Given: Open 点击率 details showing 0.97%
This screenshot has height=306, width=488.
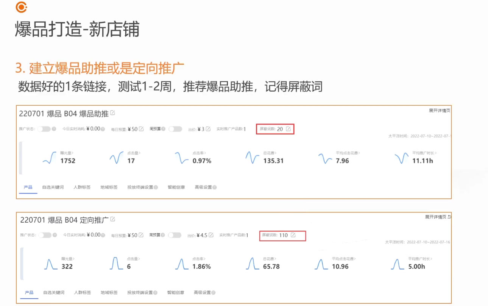Looking at the screenshot, I should tap(199, 153).
